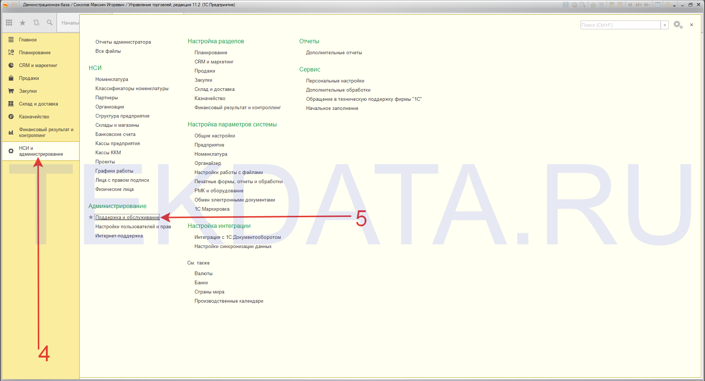Open the calendar icon in title bar
This screenshot has width=705, height=381.
[620, 5]
